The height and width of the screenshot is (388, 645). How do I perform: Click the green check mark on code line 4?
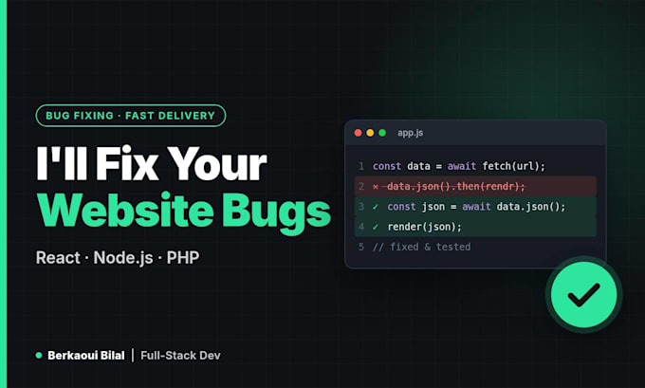[x=376, y=227]
